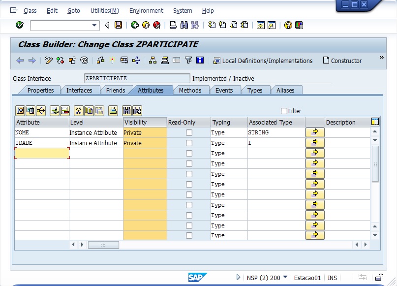Expand the NSP system info dropdown in status bar
The width and height of the screenshot is (397, 286).
[x=285, y=278]
